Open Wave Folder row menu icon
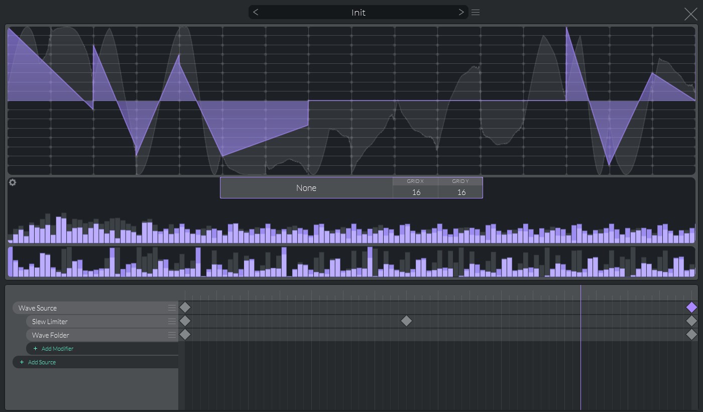The image size is (703, 412). pos(172,335)
